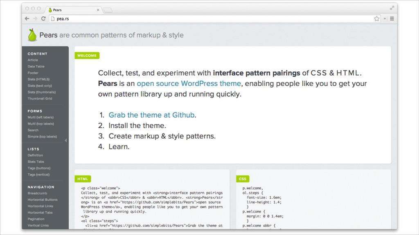Enter fullscreen with the window corner arrows

[x=392, y=8]
